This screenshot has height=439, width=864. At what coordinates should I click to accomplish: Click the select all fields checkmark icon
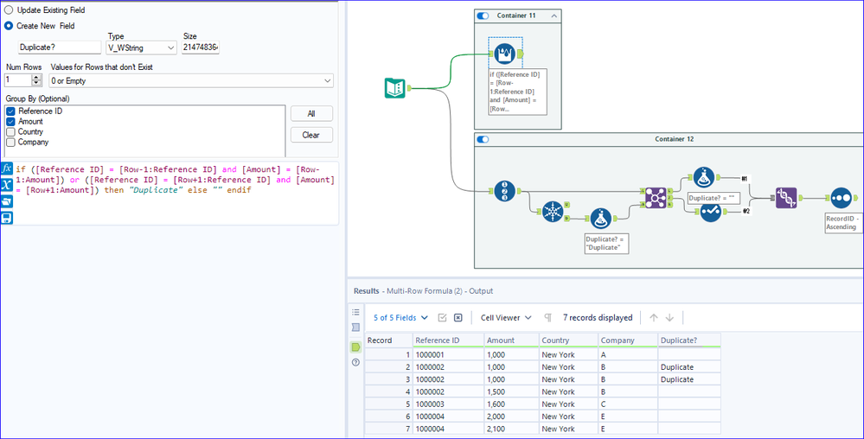[x=442, y=318]
